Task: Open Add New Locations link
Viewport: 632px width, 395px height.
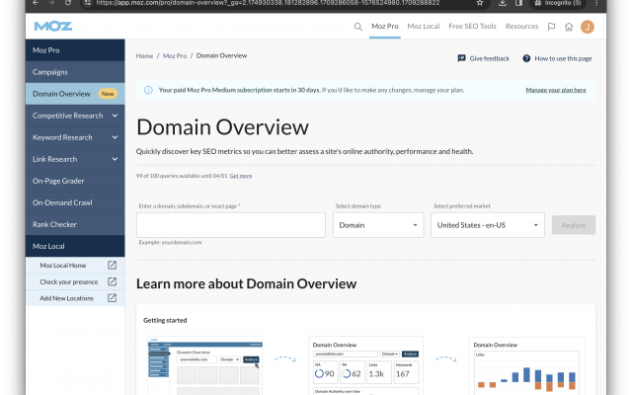Action: (66, 298)
